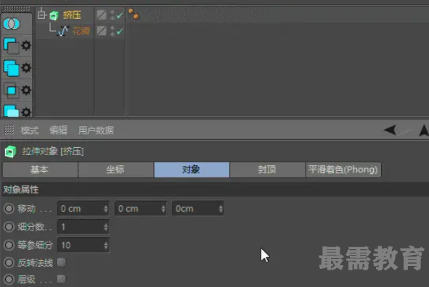Viewport: 429px width, 287px height.
Task: Go back with the left arrow icon
Action: [x=390, y=130]
